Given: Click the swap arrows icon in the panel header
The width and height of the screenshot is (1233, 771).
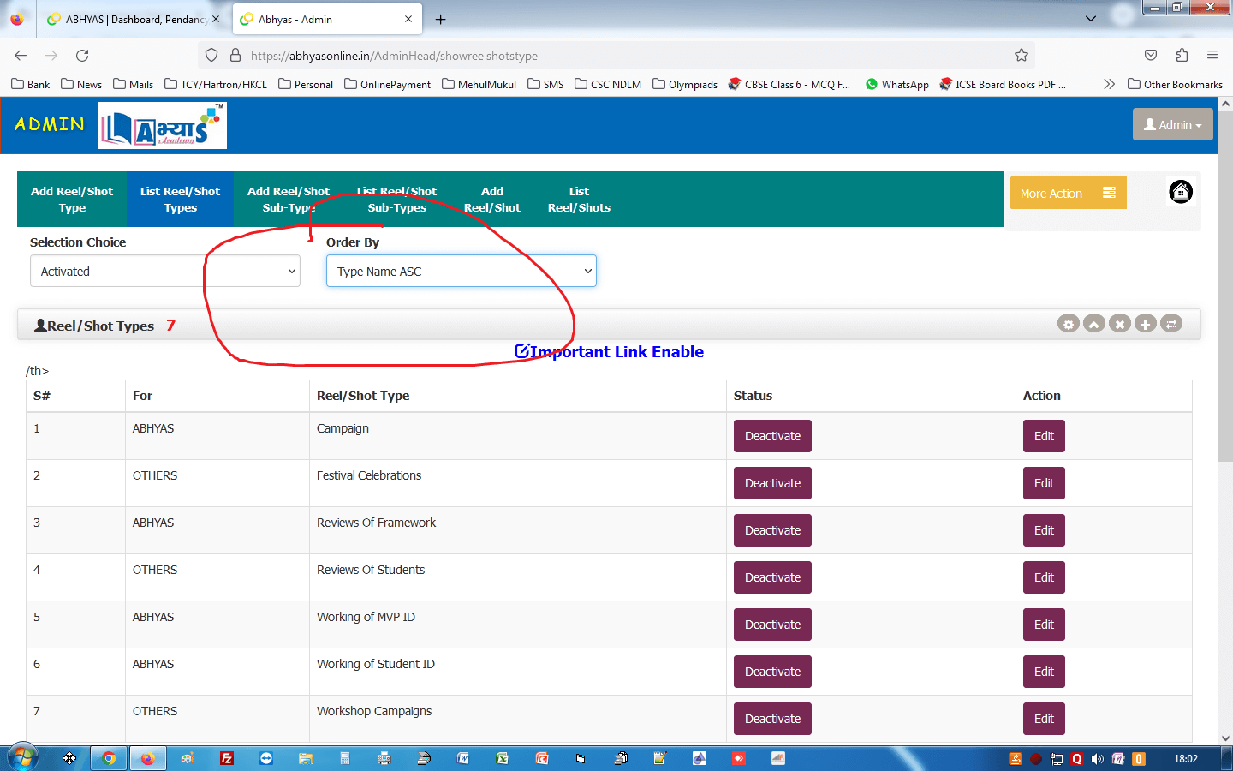Looking at the screenshot, I should [x=1171, y=324].
